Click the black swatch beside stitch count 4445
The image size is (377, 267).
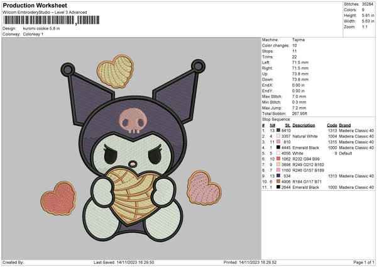[278, 147]
